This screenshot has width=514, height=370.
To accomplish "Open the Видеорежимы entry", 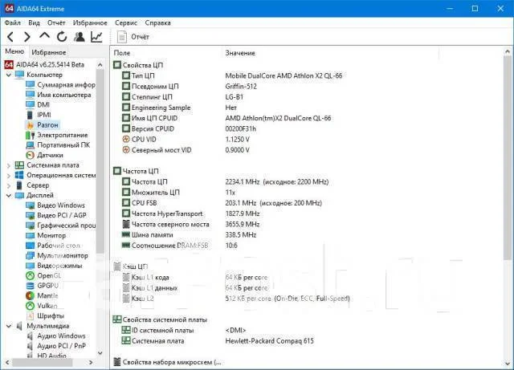I will point(54,266).
